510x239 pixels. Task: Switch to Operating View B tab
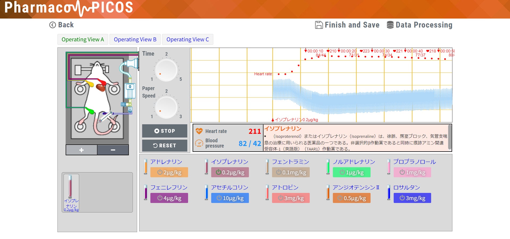pos(135,39)
